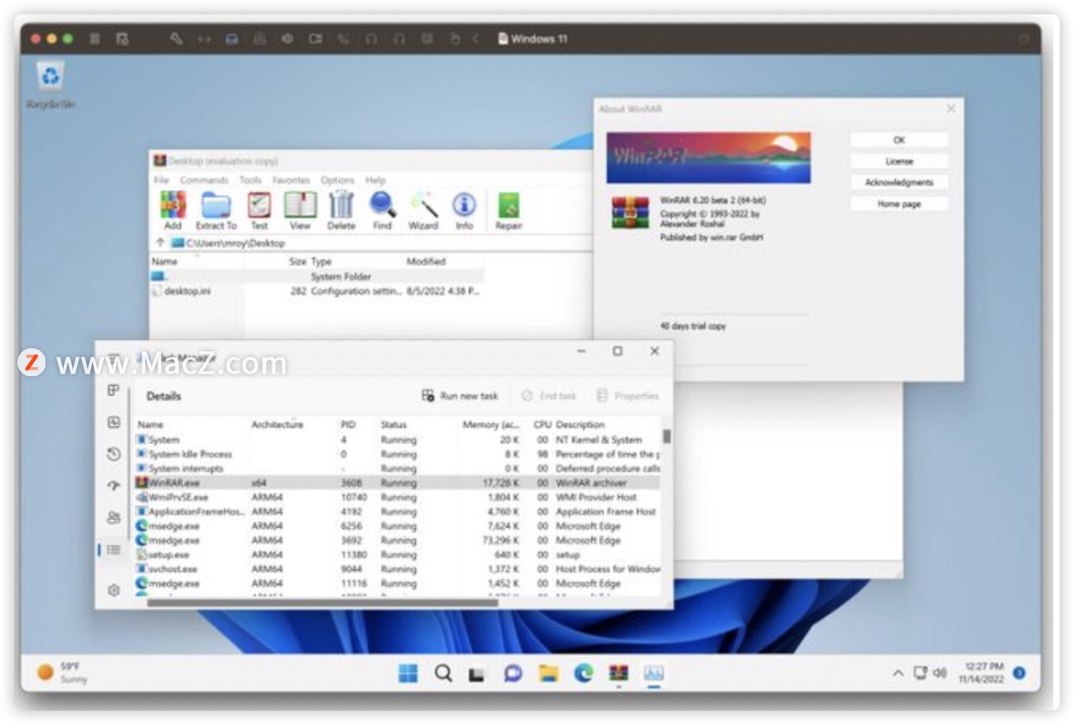Image resolution: width=1074 pixels, height=725 pixels.
Task: Click the Home page button
Action: 899,204
